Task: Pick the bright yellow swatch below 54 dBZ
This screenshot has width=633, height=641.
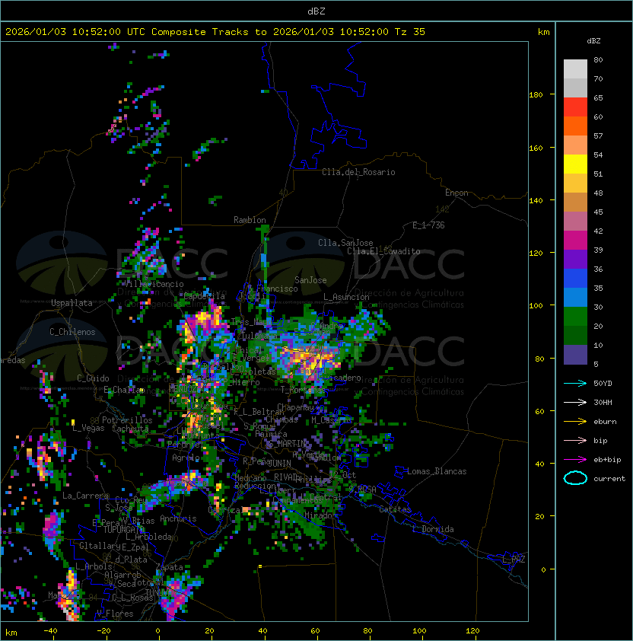Action: coord(575,164)
